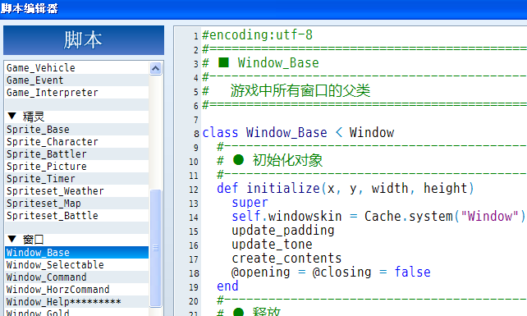
Task: Select Sprite_Timer script entry
Action: click(77, 179)
